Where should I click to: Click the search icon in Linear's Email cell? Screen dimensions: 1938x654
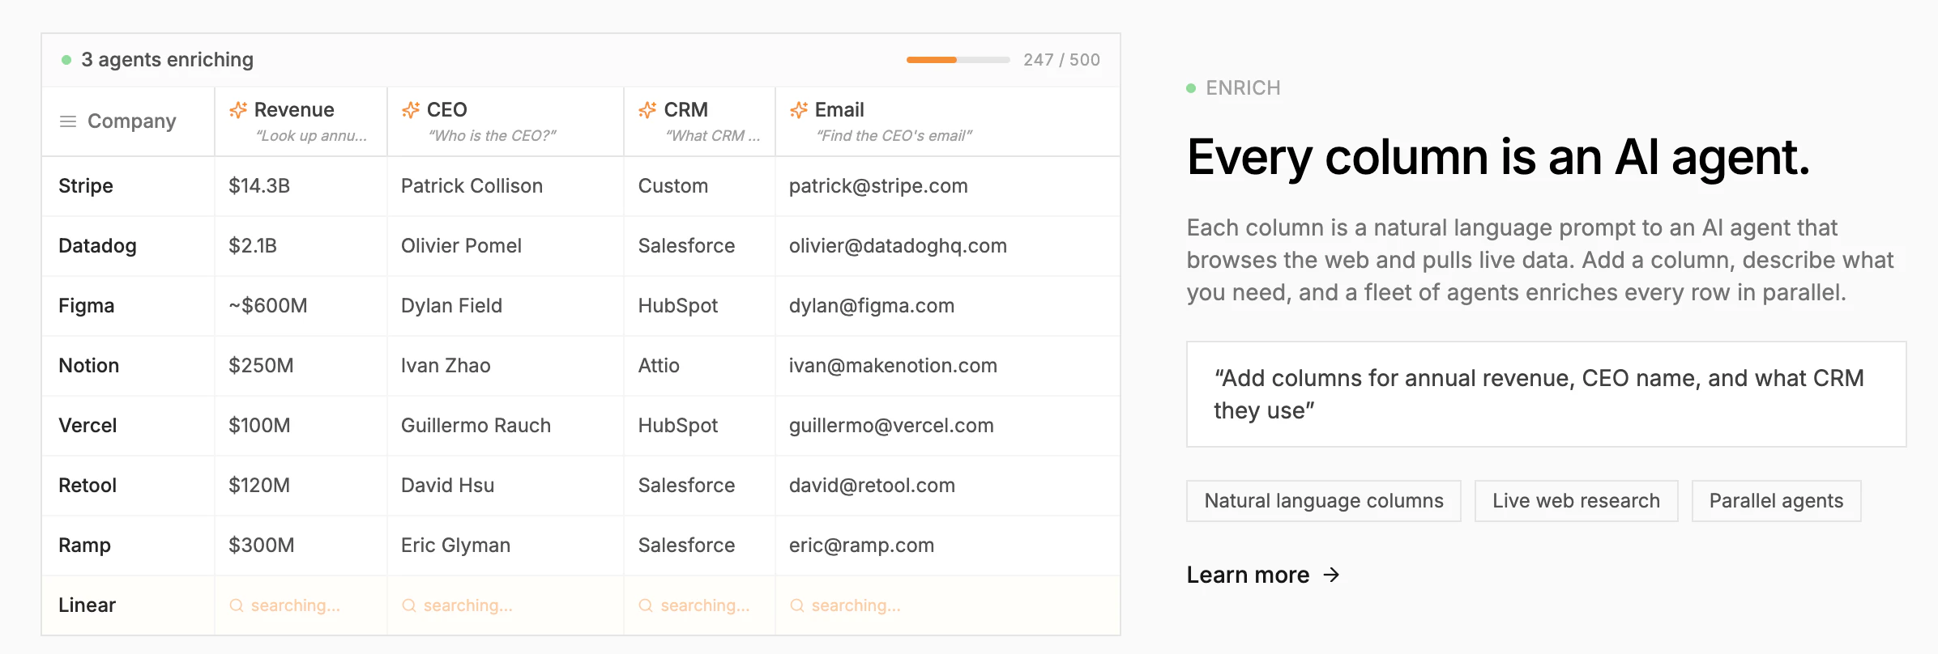797,605
